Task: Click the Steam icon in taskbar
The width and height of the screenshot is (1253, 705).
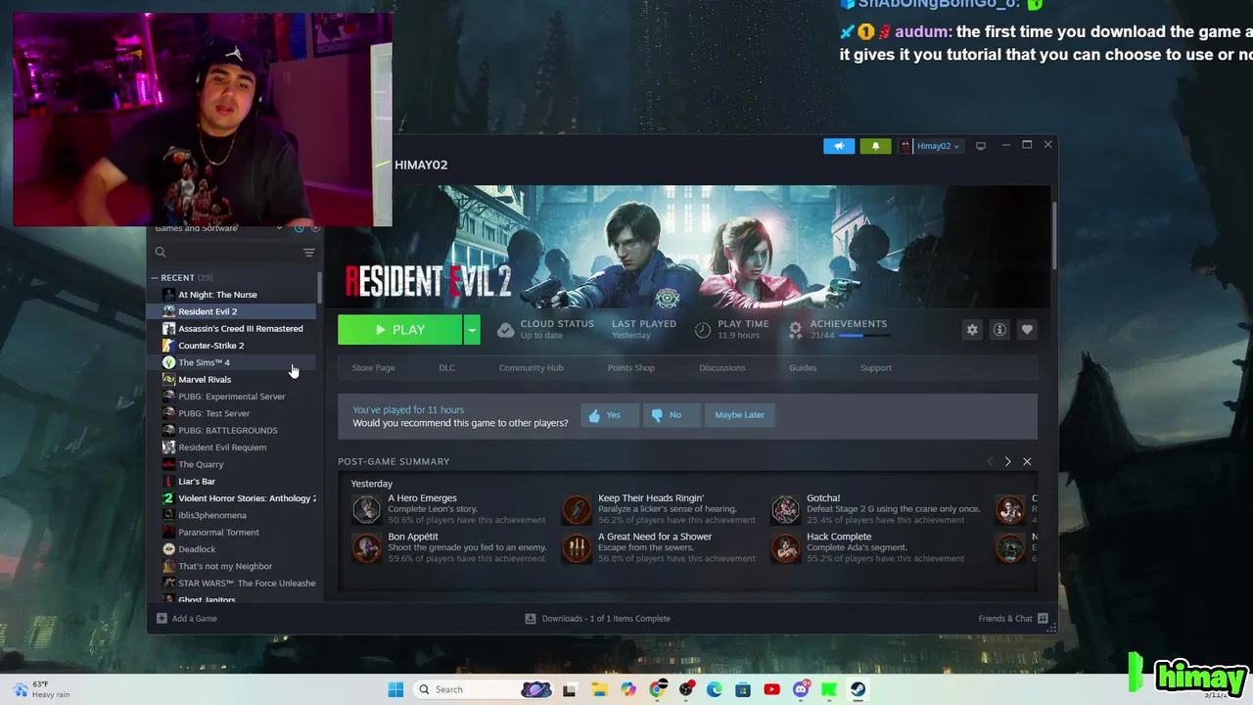Action: click(858, 689)
